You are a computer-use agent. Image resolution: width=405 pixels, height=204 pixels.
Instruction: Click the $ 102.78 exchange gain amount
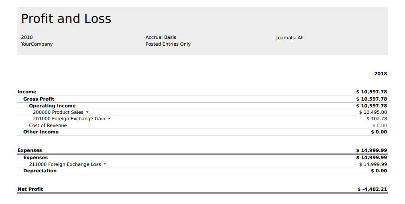(377, 119)
